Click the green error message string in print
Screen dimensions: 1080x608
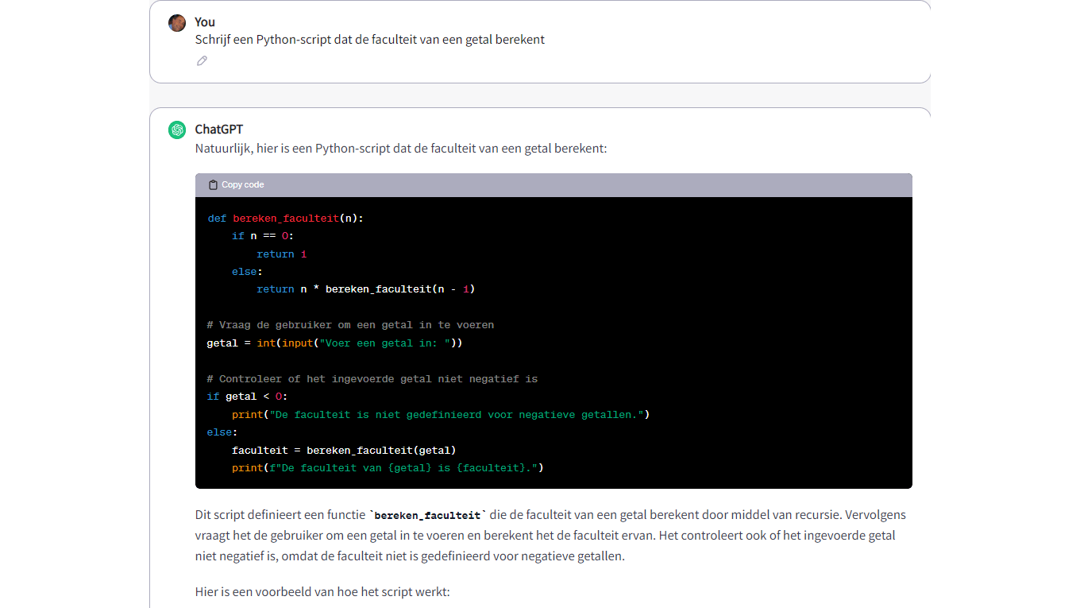click(457, 415)
